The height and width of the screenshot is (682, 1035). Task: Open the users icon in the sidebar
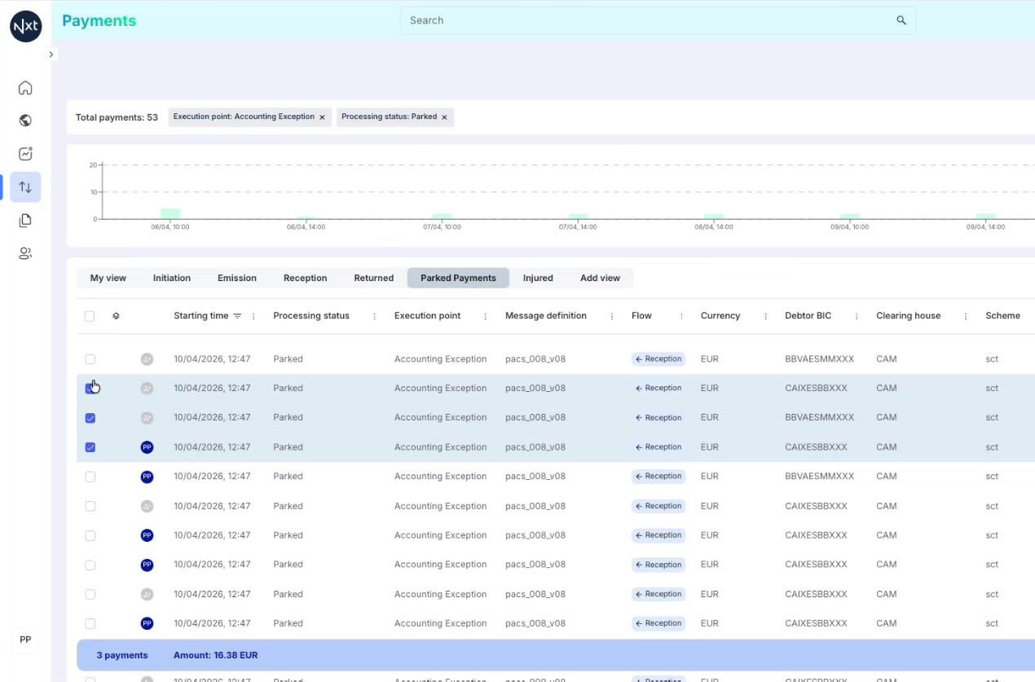[x=25, y=253]
